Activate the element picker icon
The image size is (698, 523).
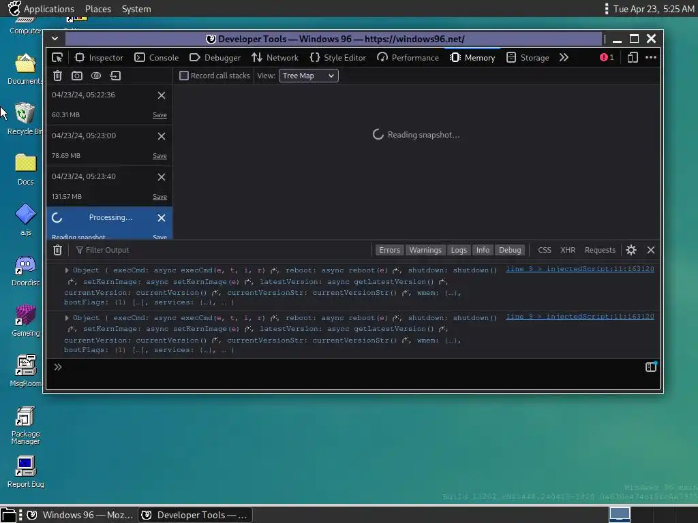[x=57, y=57]
